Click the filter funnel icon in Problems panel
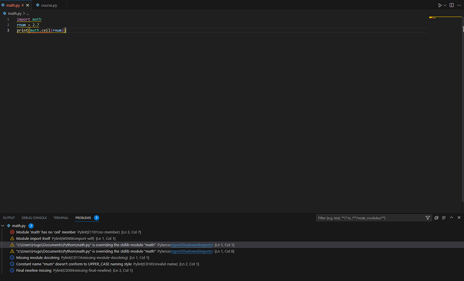Screen dimensions: 464x281 click(427, 218)
